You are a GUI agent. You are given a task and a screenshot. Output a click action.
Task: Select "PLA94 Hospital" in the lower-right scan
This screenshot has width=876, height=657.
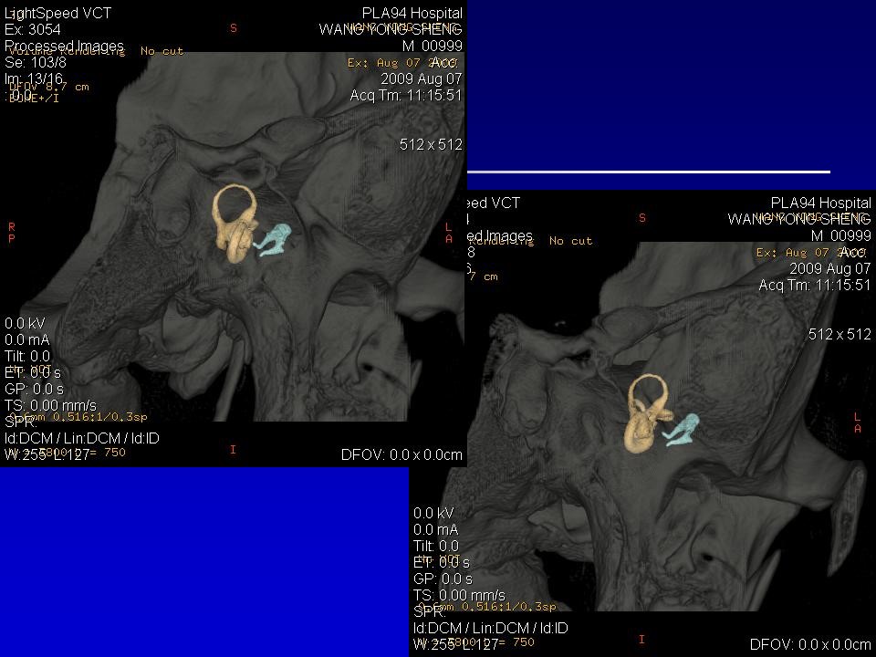pos(820,203)
